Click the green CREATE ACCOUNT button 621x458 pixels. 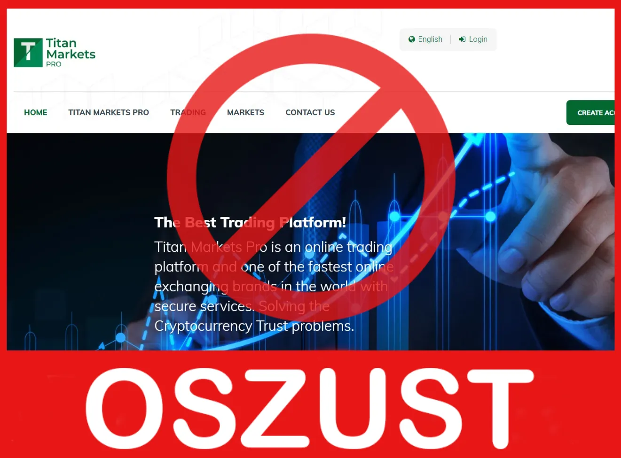590,113
